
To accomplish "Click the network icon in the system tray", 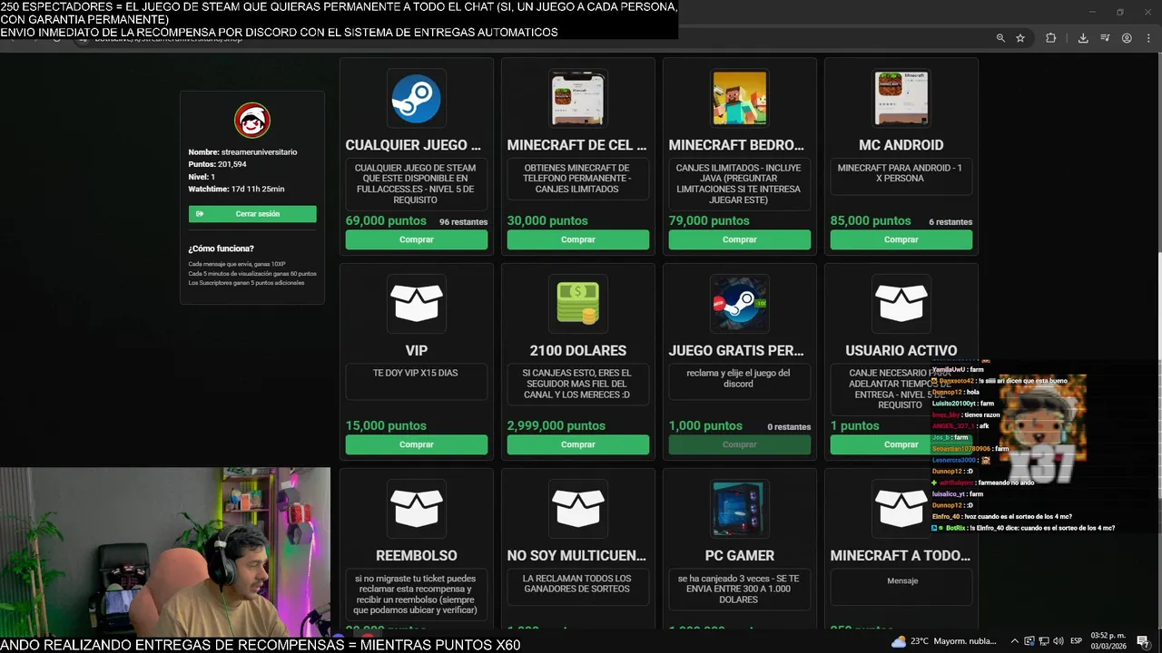I will click(x=1044, y=641).
